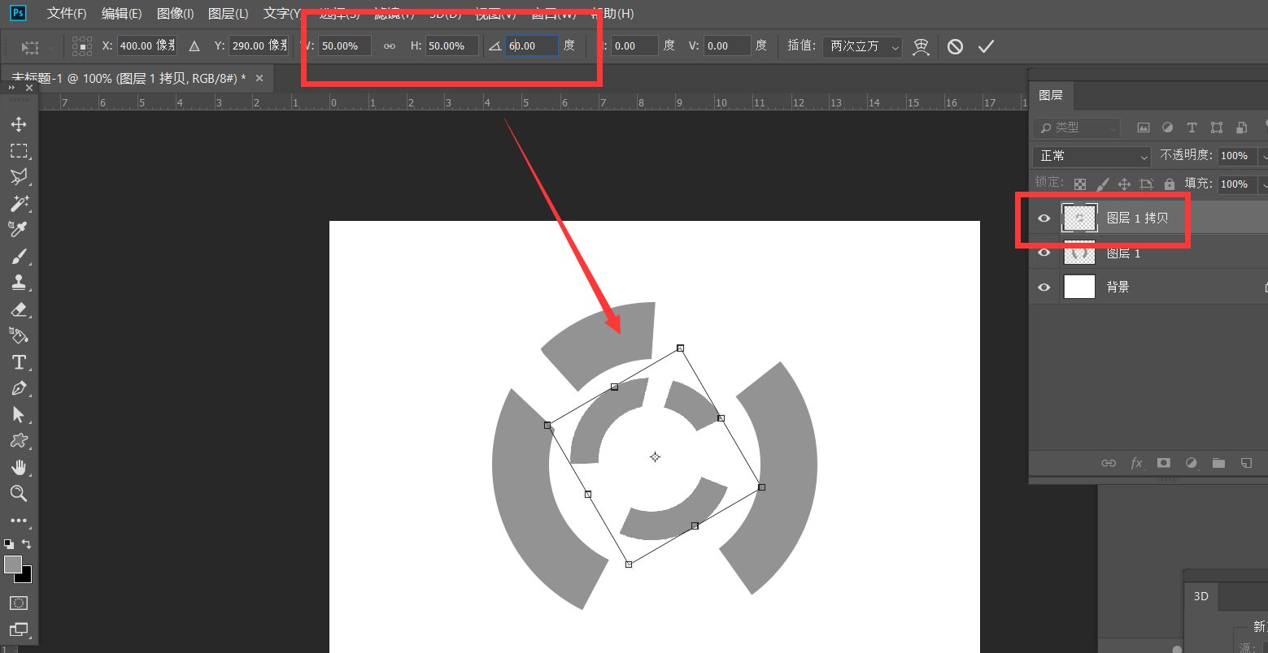1268x653 pixels.
Task: Toggle relative positioning for reference point
Action: pyautogui.click(x=194, y=46)
